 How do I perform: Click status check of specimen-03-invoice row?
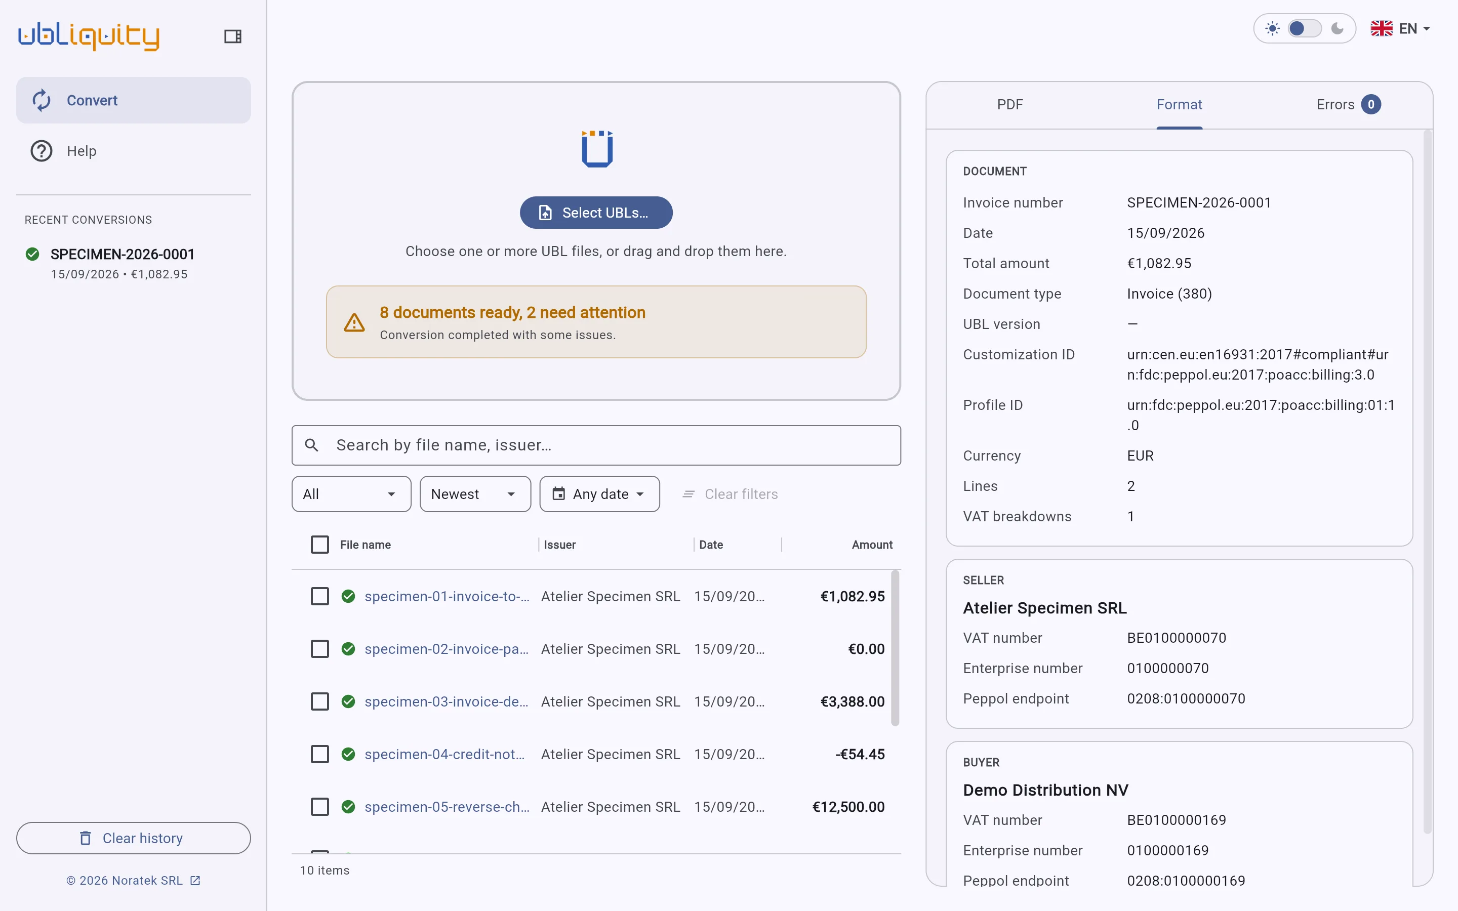[348, 701]
